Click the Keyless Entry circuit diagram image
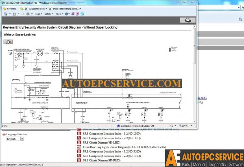Screen dimensions: 244x167 coord(95,84)
